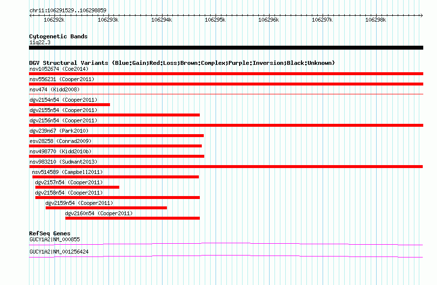Select the red bar under nsv498770
This screenshot has height=285, width=437.
click(116, 156)
